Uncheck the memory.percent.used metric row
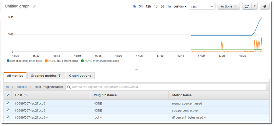 (x=8, y=103)
